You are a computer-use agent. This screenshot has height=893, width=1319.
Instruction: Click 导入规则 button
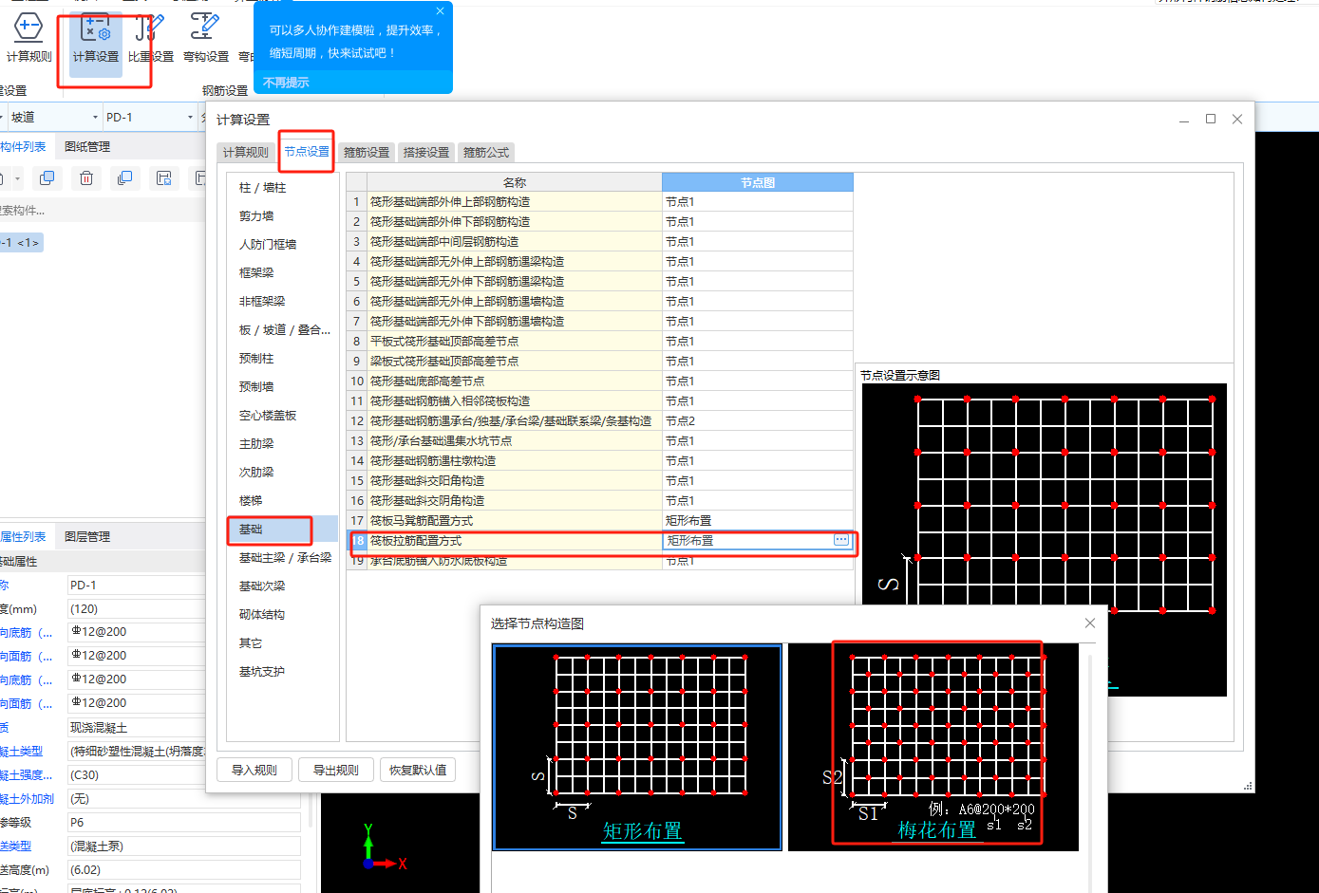[x=254, y=770]
